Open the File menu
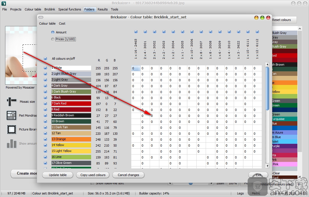 click(5, 9)
